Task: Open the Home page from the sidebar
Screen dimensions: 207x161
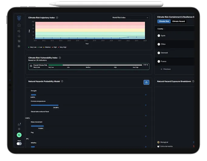Action: tap(19, 25)
